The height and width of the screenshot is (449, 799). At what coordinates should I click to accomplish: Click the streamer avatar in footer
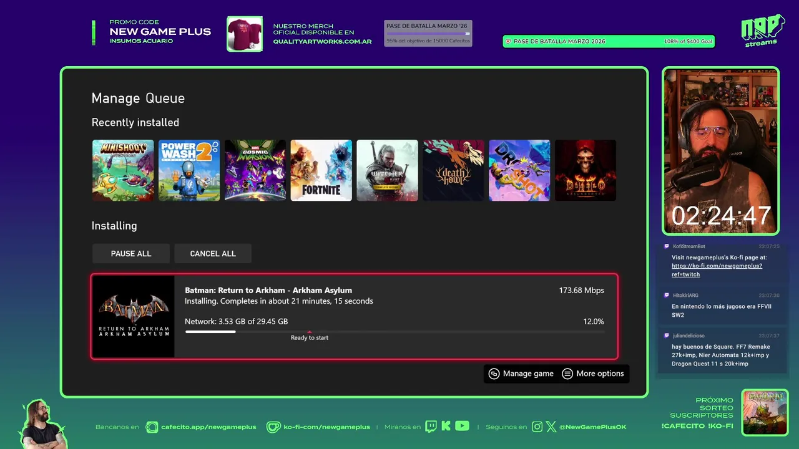[x=42, y=424]
